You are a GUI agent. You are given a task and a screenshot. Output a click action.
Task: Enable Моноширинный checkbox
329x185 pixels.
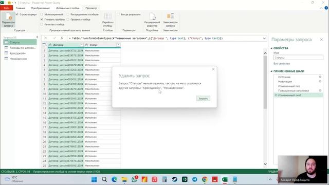(x=42, y=14)
